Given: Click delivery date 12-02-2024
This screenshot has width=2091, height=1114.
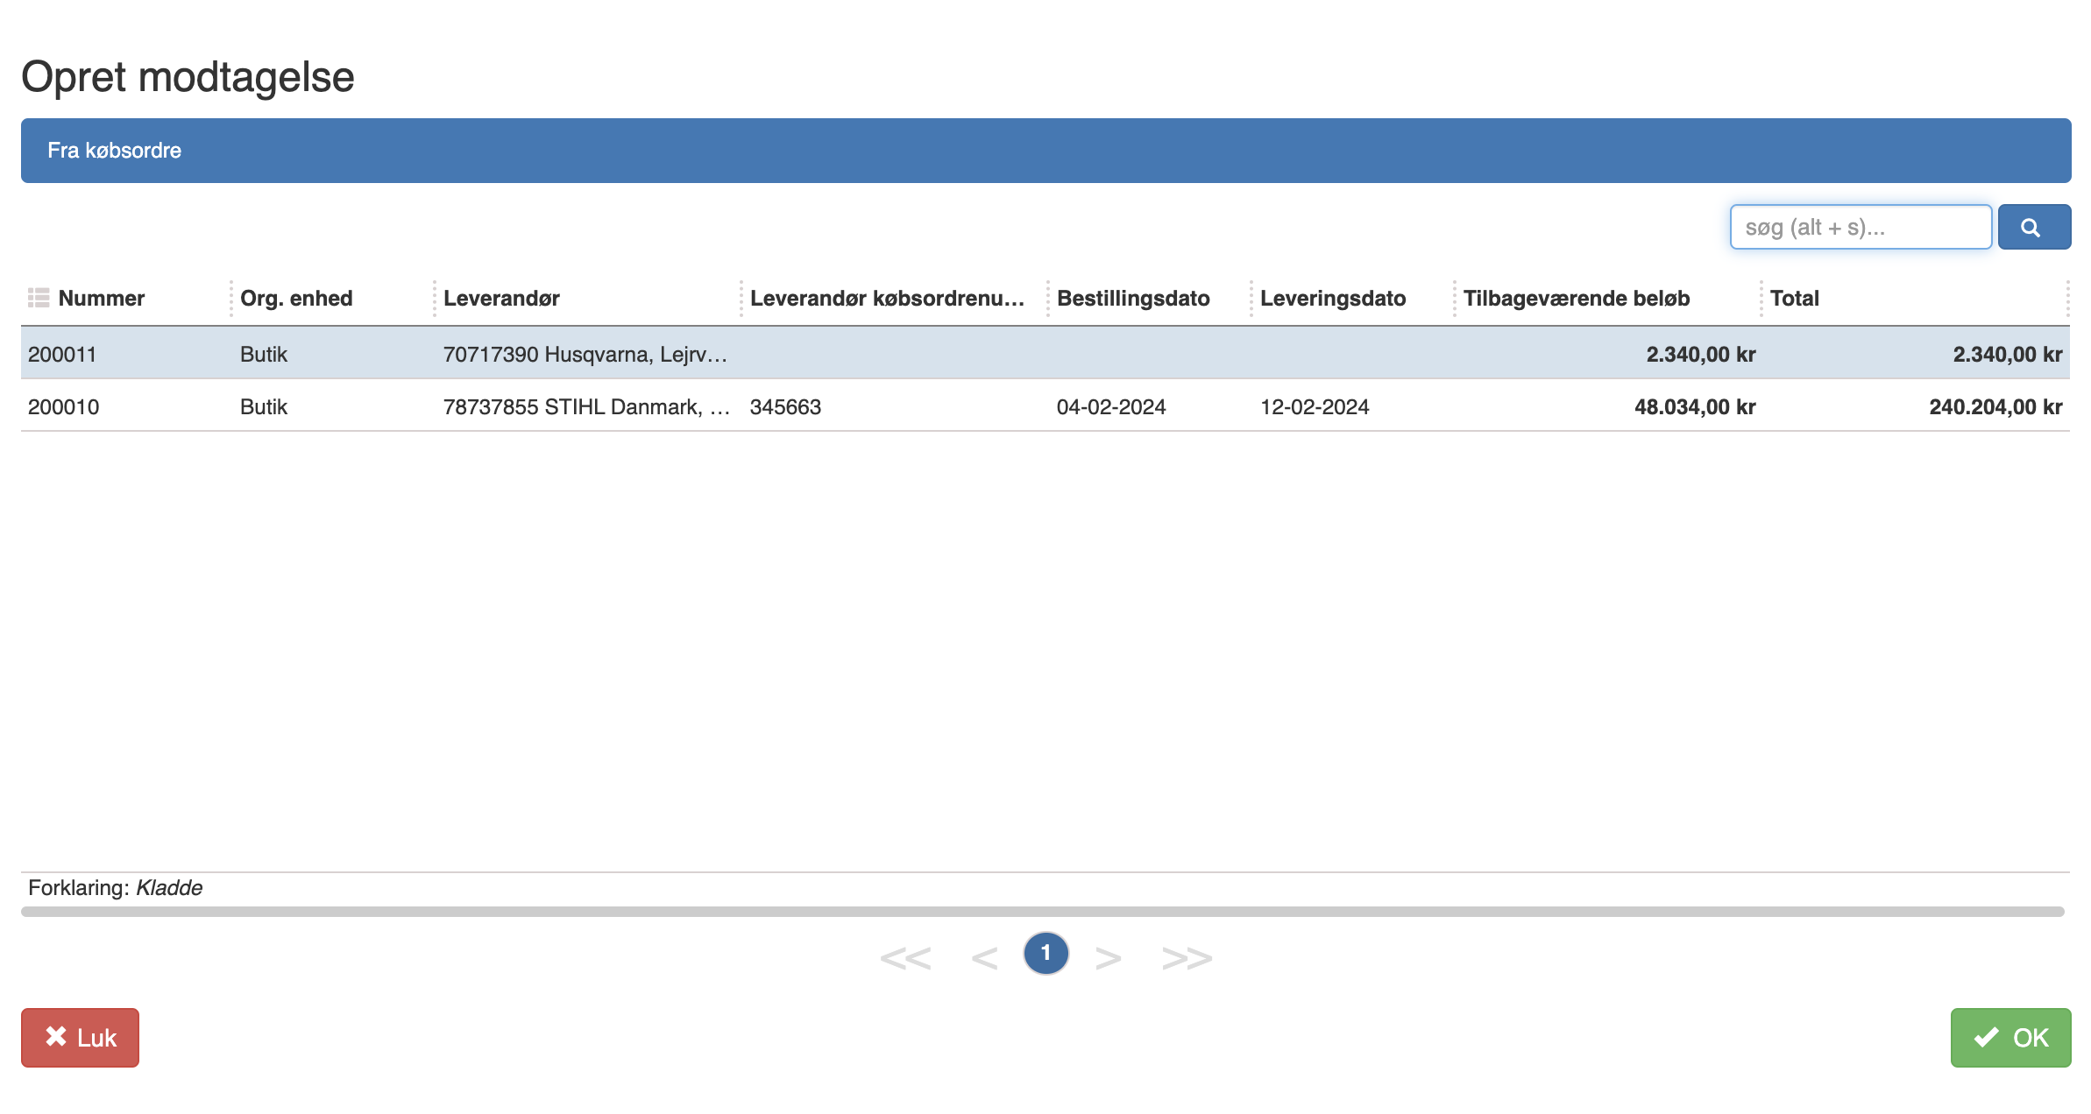Looking at the screenshot, I should (x=1315, y=407).
